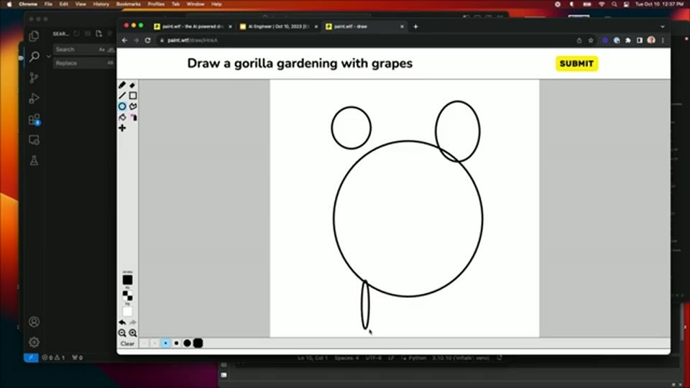Go back in Chrome
The height and width of the screenshot is (388, 690).
[124, 40]
